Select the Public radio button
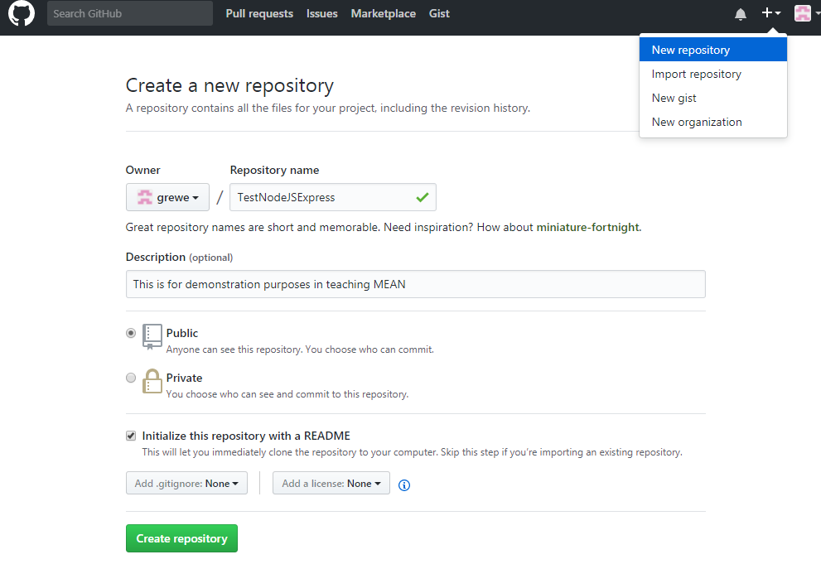The width and height of the screenshot is (821, 564). [x=131, y=333]
